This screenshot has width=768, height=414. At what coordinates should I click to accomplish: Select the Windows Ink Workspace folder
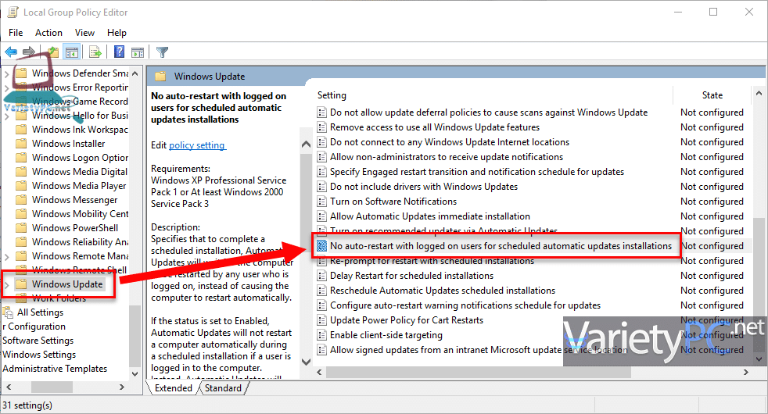(71, 130)
